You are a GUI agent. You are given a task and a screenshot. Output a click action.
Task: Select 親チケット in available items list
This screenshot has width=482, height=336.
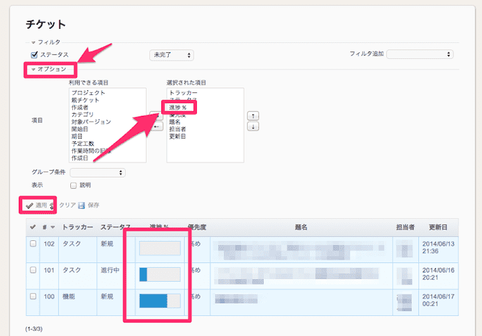click(x=85, y=101)
